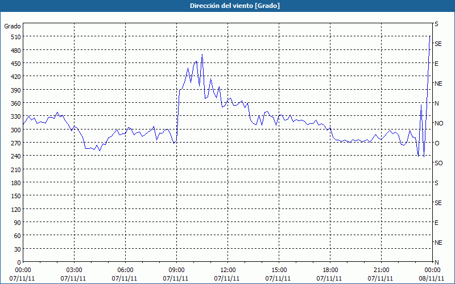Select the 08/11/11 date label

432,278
